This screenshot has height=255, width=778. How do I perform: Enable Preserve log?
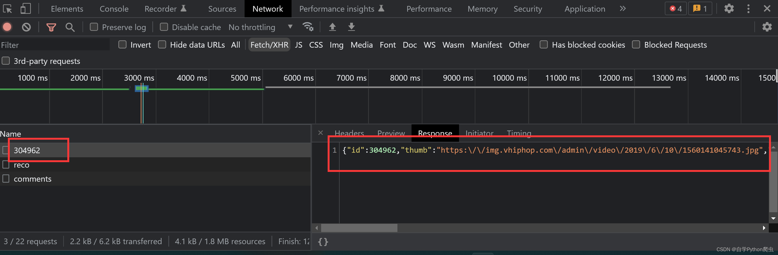coord(94,27)
